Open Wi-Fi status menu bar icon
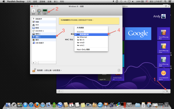Screen dimensions: 174x109 [x=129, y=1]
